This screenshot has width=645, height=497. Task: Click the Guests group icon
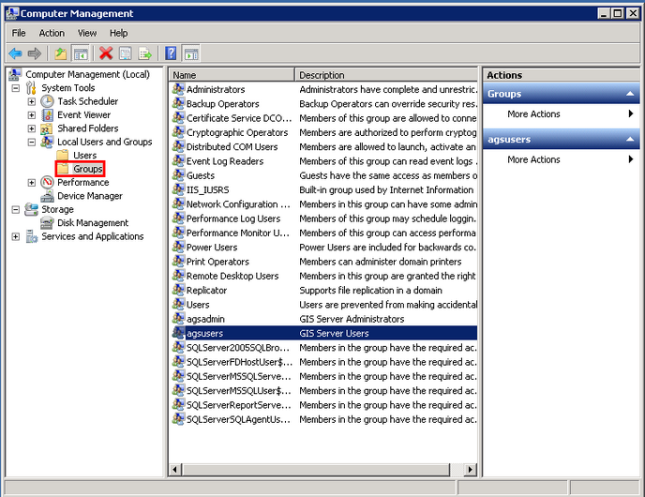coord(178,174)
